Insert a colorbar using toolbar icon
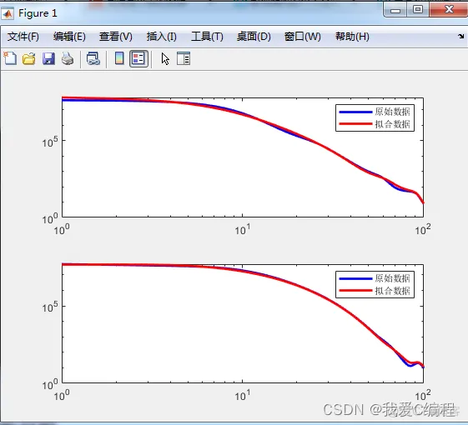The width and height of the screenshot is (468, 425). click(119, 58)
